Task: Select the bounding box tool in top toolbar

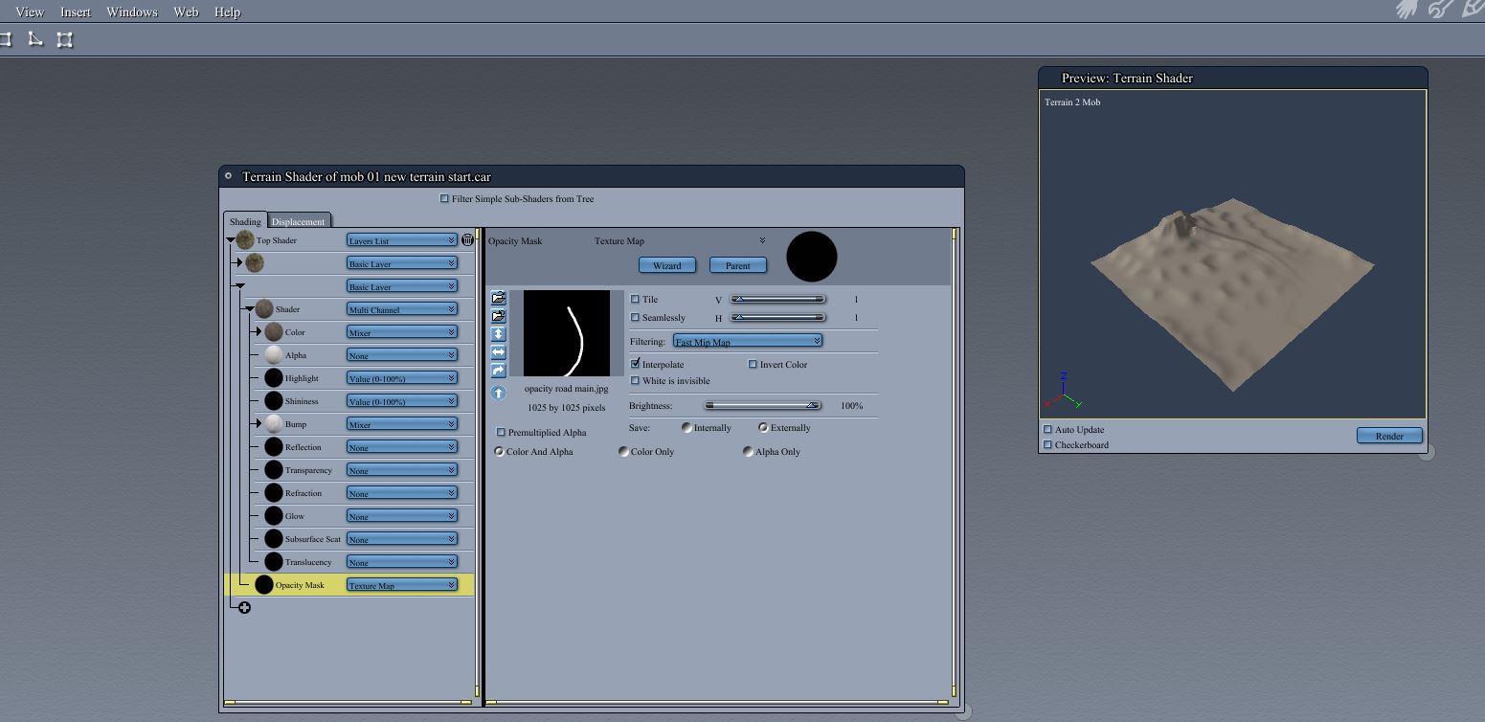Action: coord(64,39)
